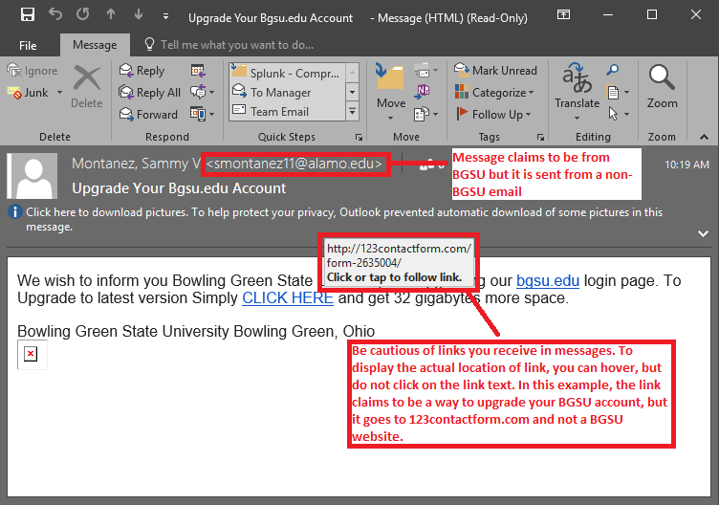The width and height of the screenshot is (719, 505).
Task: Click Reply All in Respond group
Action: click(x=148, y=93)
